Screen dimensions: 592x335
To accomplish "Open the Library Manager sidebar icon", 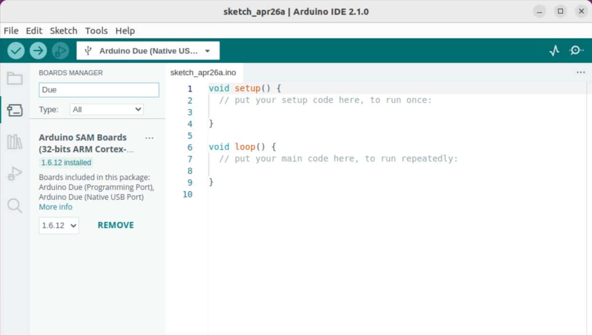I will click(14, 142).
